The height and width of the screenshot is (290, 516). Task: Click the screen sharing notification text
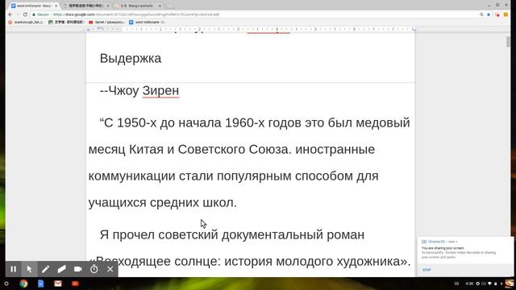pos(459,252)
